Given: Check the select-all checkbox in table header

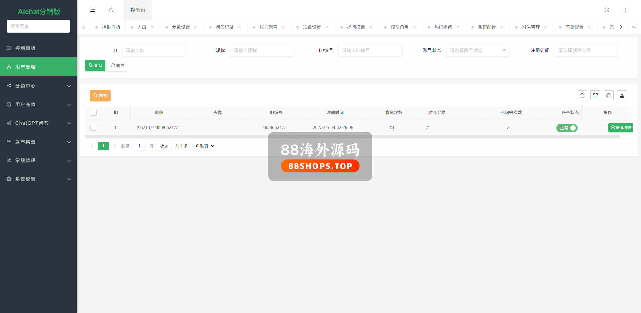Looking at the screenshot, I should 94,113.
